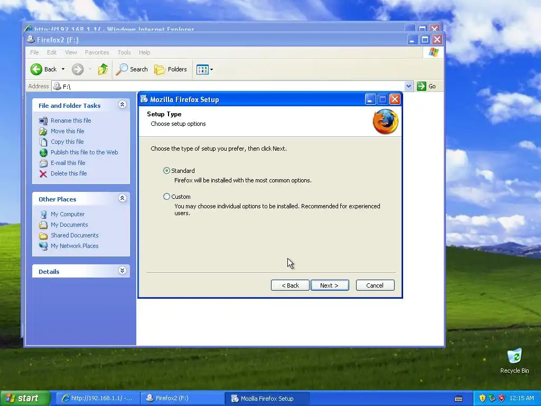Click E-mail this file

point(68,163)
